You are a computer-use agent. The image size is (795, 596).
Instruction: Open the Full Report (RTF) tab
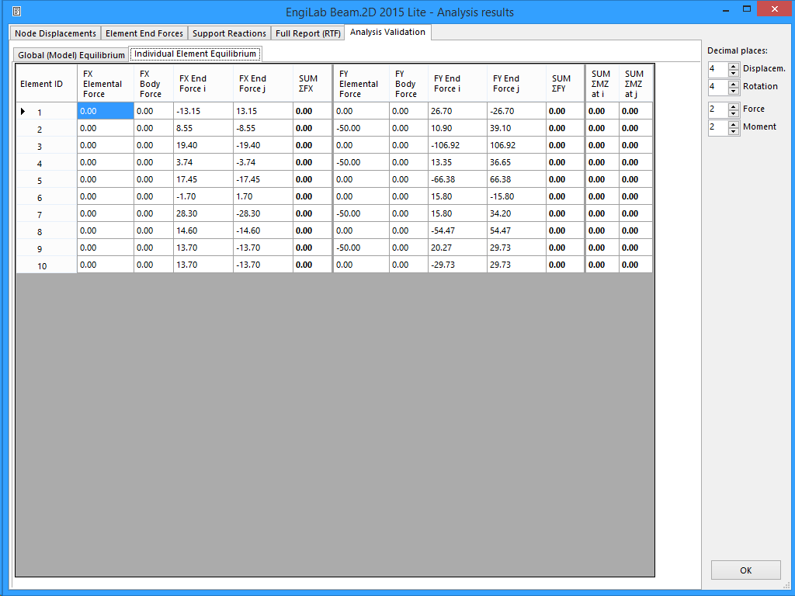(308, 33)
